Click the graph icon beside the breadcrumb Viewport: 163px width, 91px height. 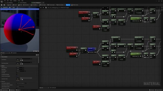click(x=46, y=8)
